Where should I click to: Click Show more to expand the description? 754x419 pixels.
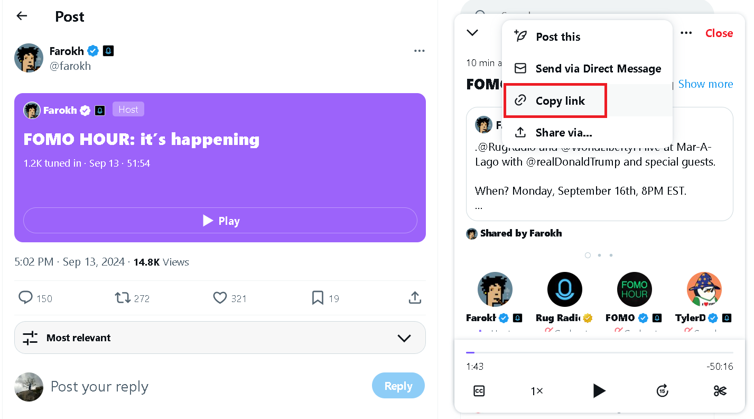(705, 84)
